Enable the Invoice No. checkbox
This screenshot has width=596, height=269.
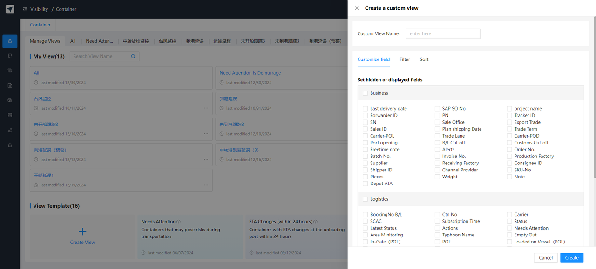coord(437,157)
